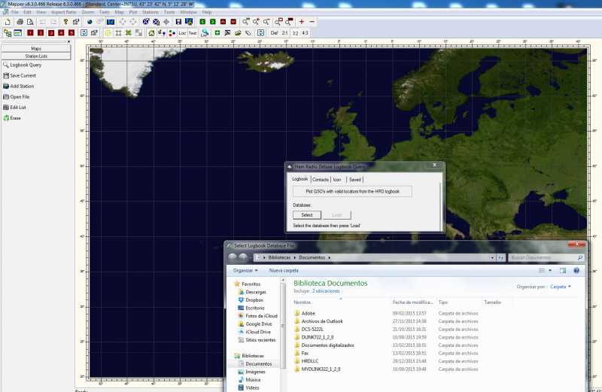This screenshot has width=602, height=392.
Task: Click the Select database button
Action: [307, 215]
